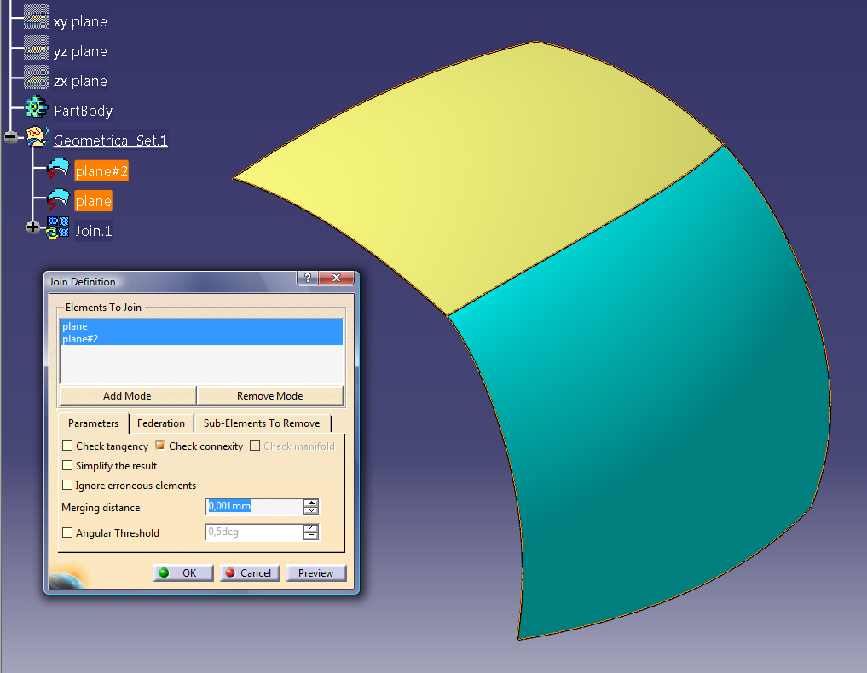Click the Geometrical Set.1 folder icon
867x673 pixels.
(38, 139)
